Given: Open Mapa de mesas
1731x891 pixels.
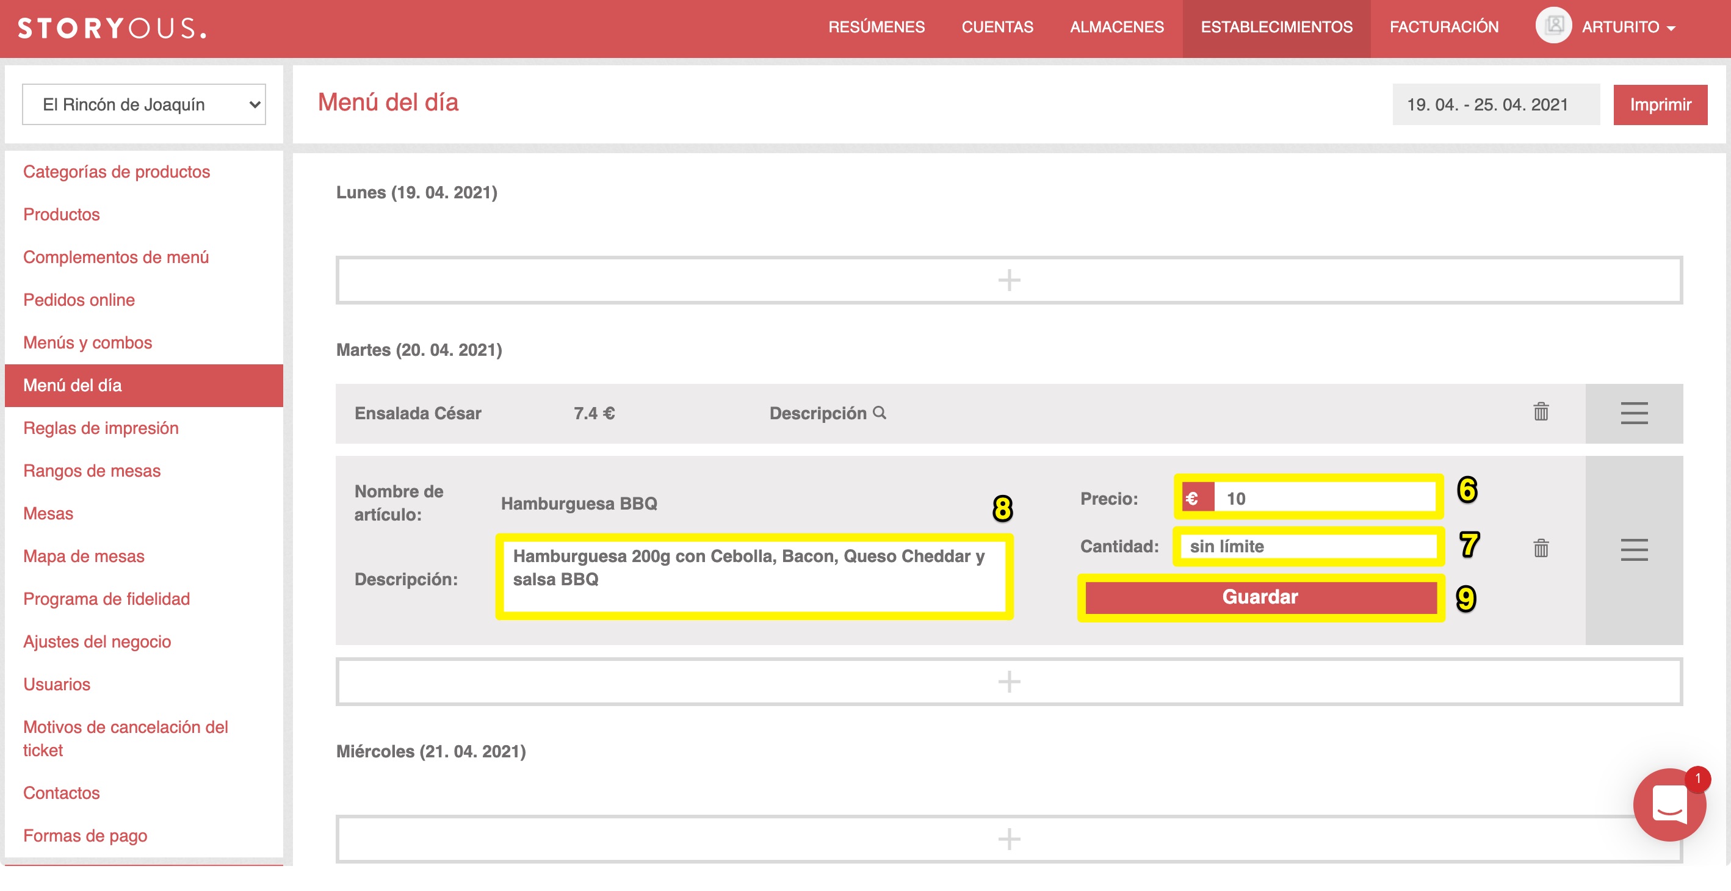Looking at the screenshot, I should [x=84, y=556].
